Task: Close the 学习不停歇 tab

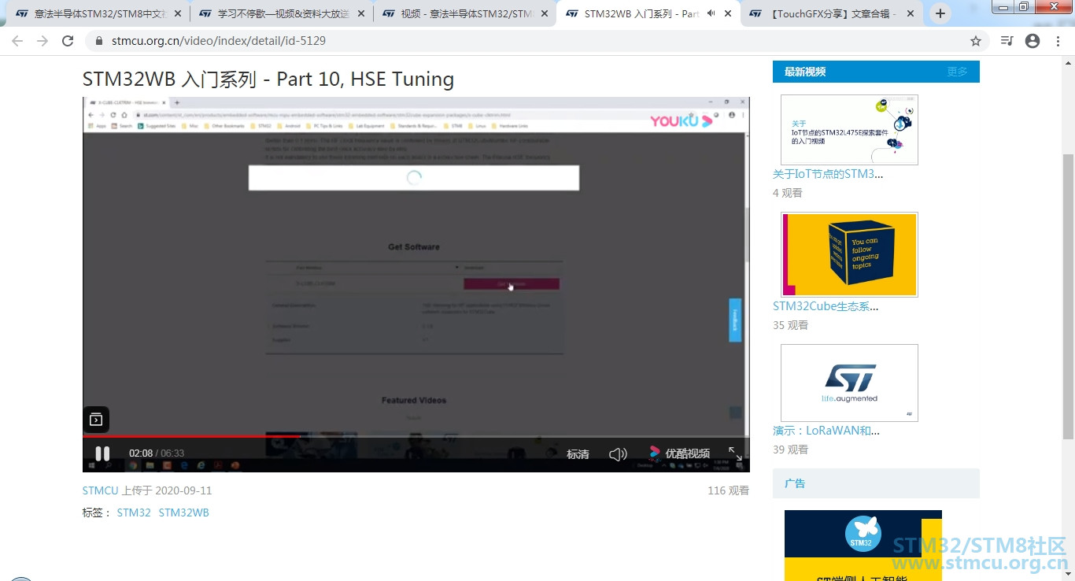Action: [361, 13]
